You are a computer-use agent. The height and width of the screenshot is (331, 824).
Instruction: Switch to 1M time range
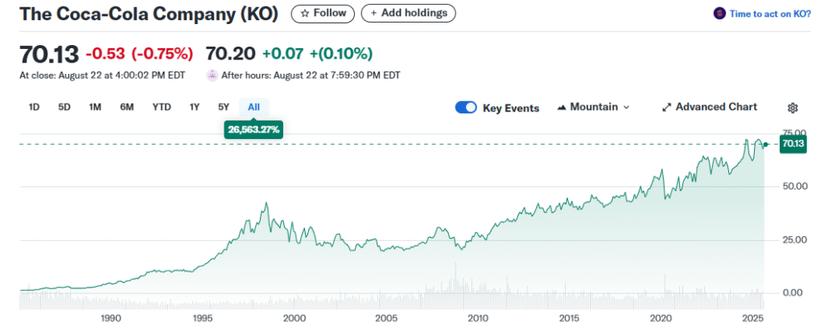95,107
